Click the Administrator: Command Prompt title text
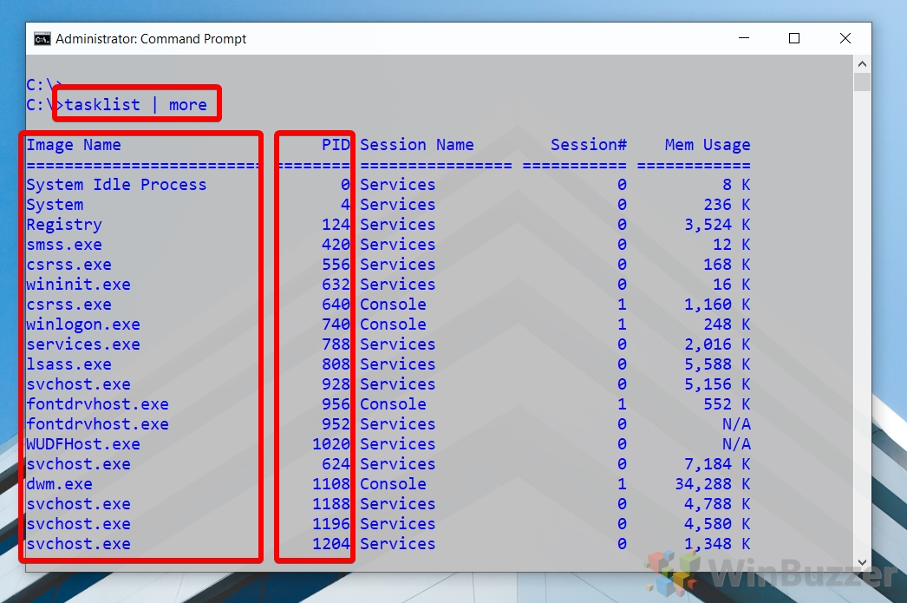 pyautogui.click(x=151, y=39)
